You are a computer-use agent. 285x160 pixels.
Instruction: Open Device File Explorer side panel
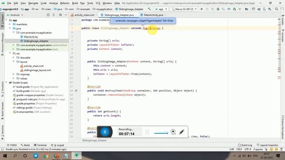coord(283,128)
